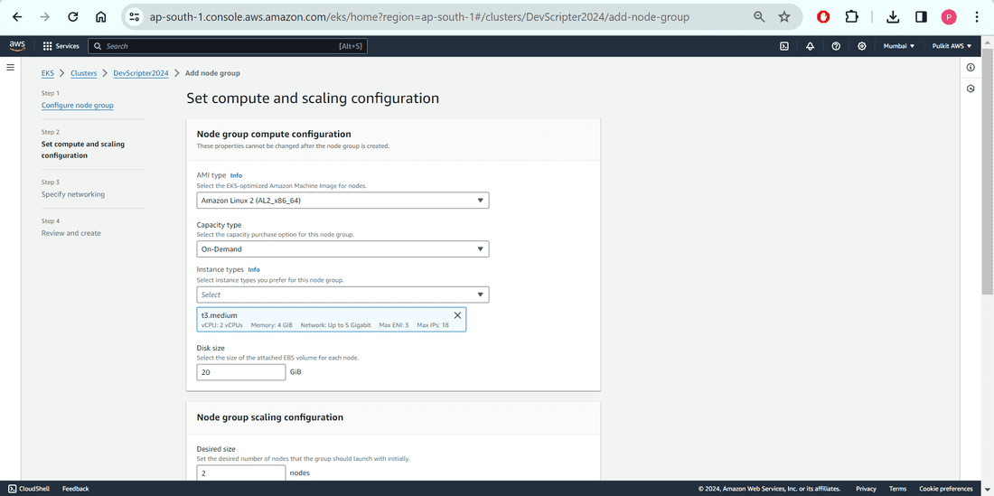Open the info panel icon on right

click(x=971, y=68)
